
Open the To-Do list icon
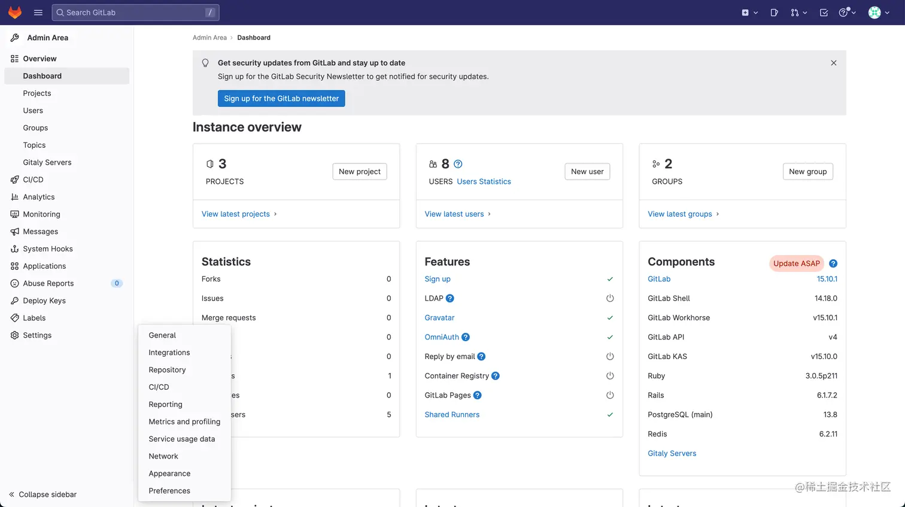point(824,13)
